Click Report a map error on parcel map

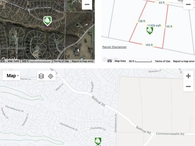pos(184,61)
